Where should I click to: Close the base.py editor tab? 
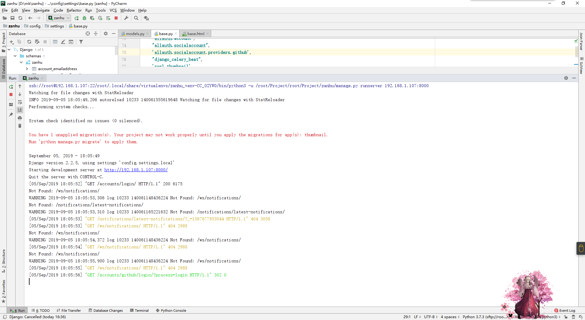tap(176, 34)
